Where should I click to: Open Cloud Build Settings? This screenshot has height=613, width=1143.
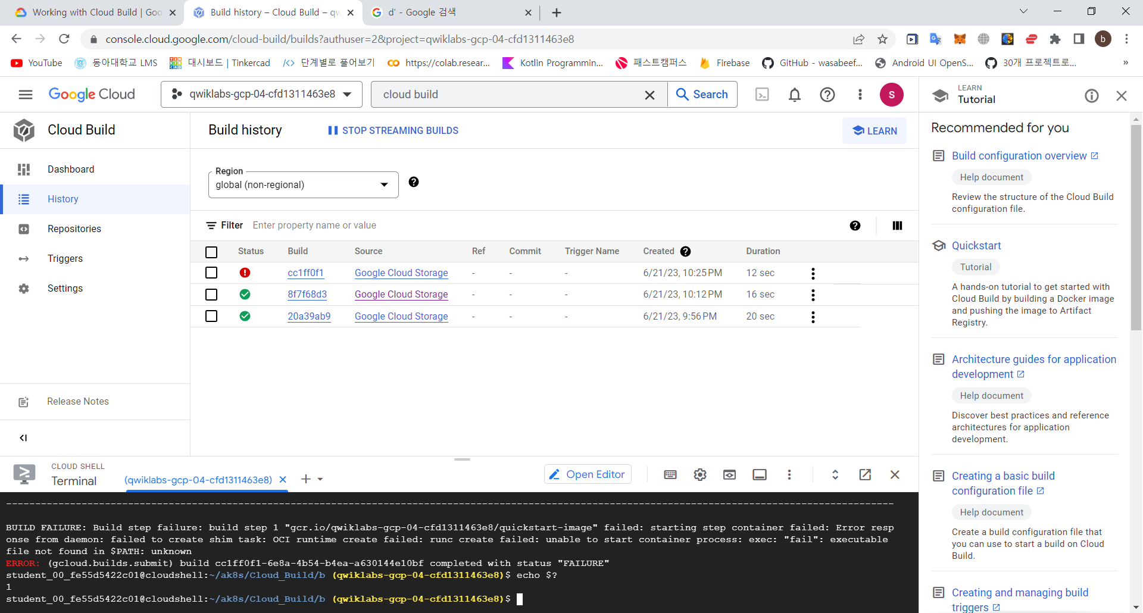(x=95, y=289)
